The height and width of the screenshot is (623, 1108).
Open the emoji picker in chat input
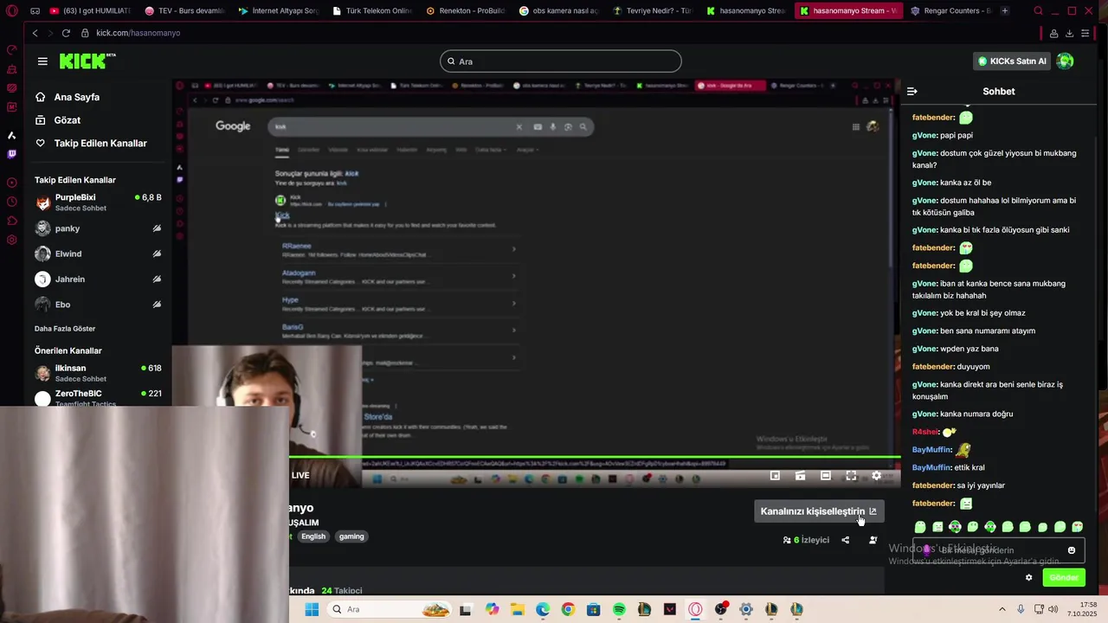[x=1072, y=550]
